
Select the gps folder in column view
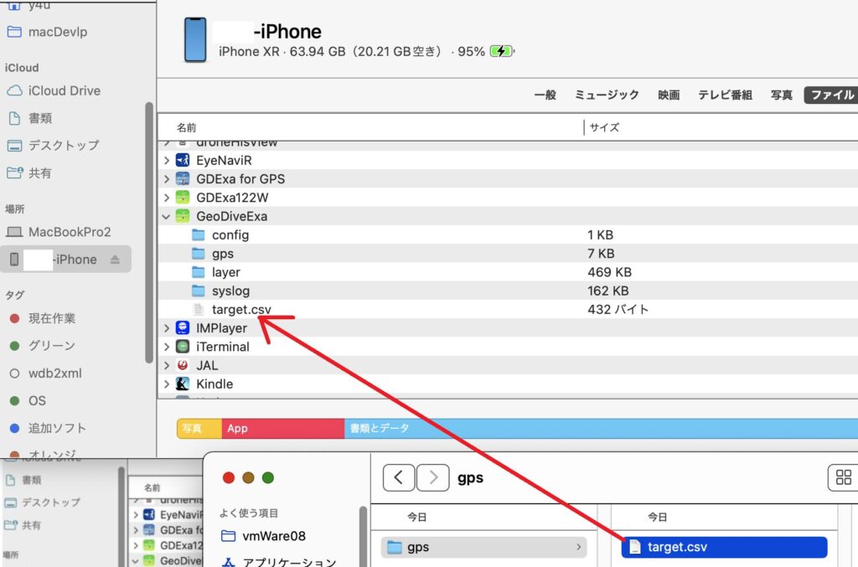pos(483,547)
